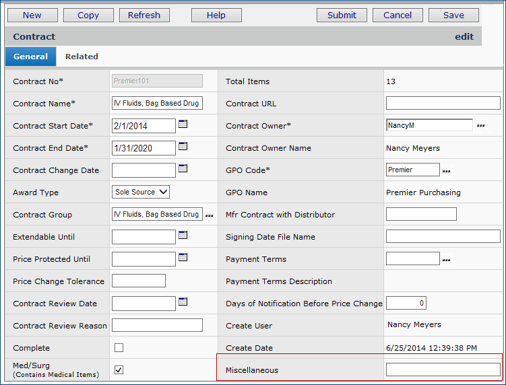The image size is (506, 385).
Task: Click lookup ellipsis beside GPO Code
Action: pyautogui.click(x=447, y=171)
